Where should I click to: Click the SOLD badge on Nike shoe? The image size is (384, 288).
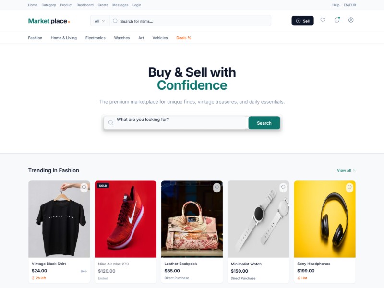point(103,186)
